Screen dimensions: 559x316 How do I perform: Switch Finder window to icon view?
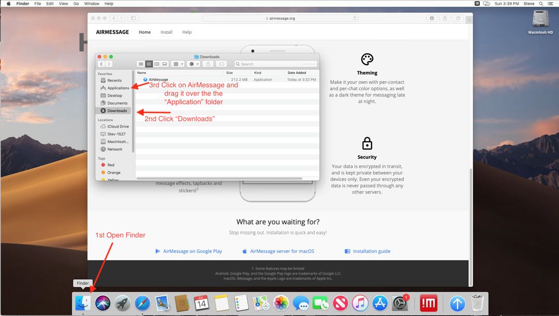pos(141,64)
